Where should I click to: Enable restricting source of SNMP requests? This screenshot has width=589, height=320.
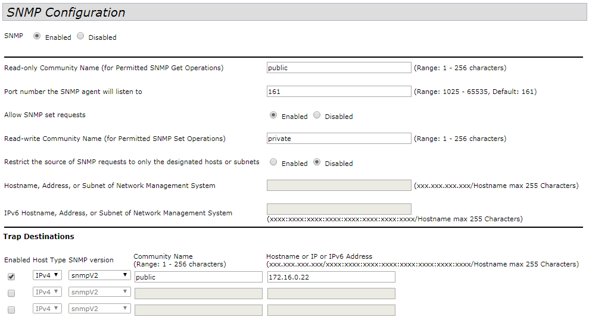click(x=273, y=162)
